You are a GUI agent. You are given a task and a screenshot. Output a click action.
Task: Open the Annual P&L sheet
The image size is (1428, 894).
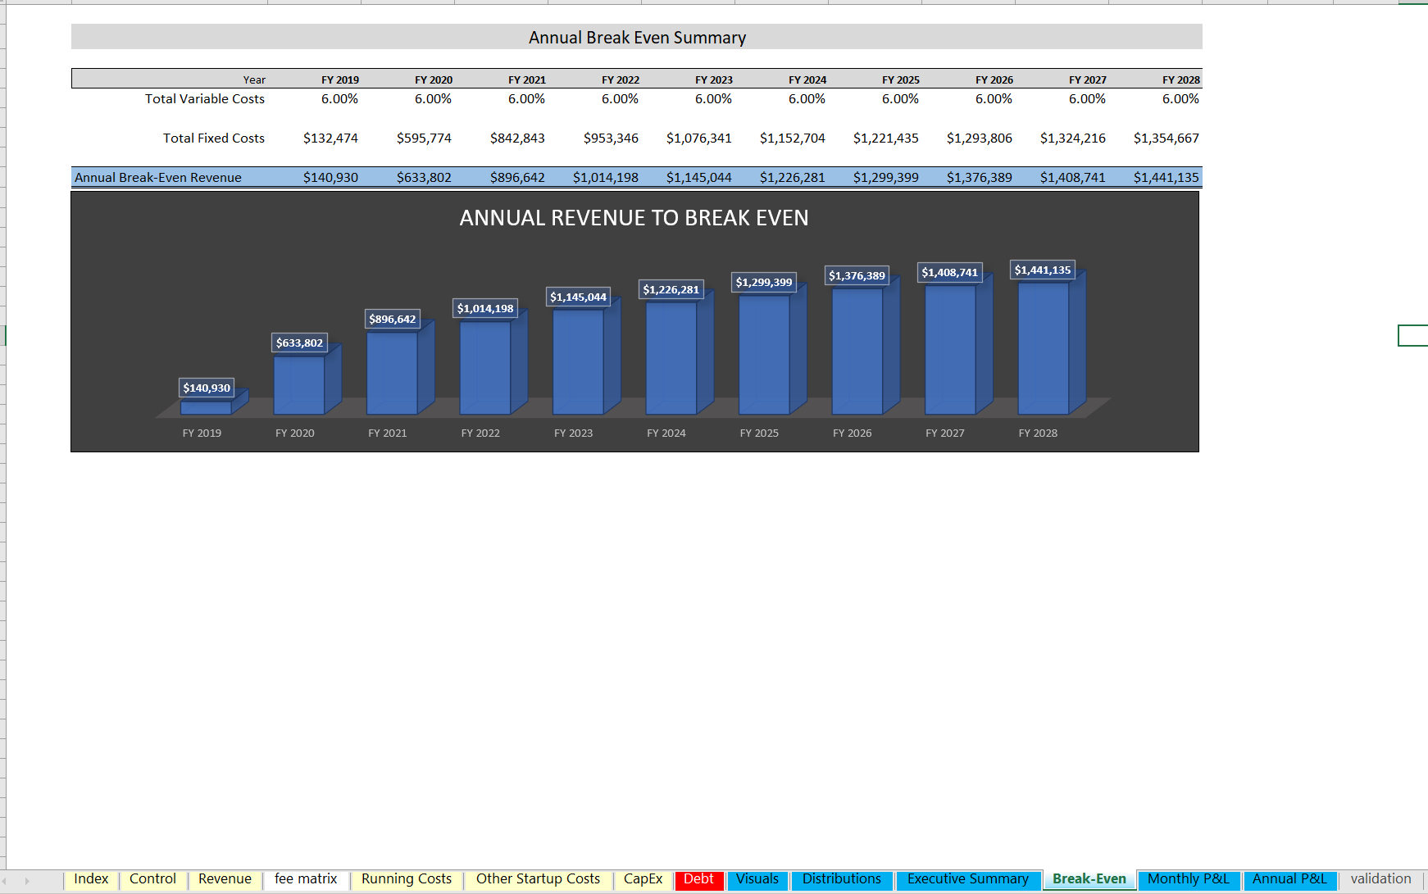pyautogui.click(x=1289, y=878)
